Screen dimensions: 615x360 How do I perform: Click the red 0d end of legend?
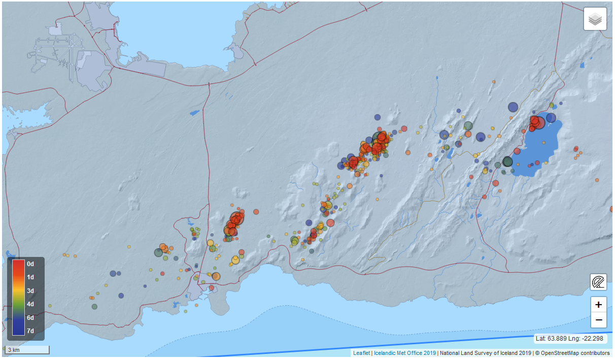click(x=18, y=264)
